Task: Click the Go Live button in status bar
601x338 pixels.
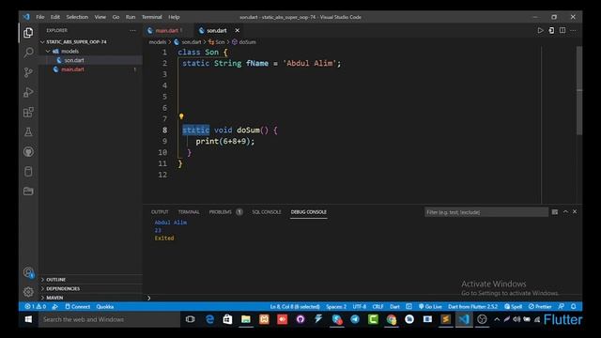Action: click(430, 307)
